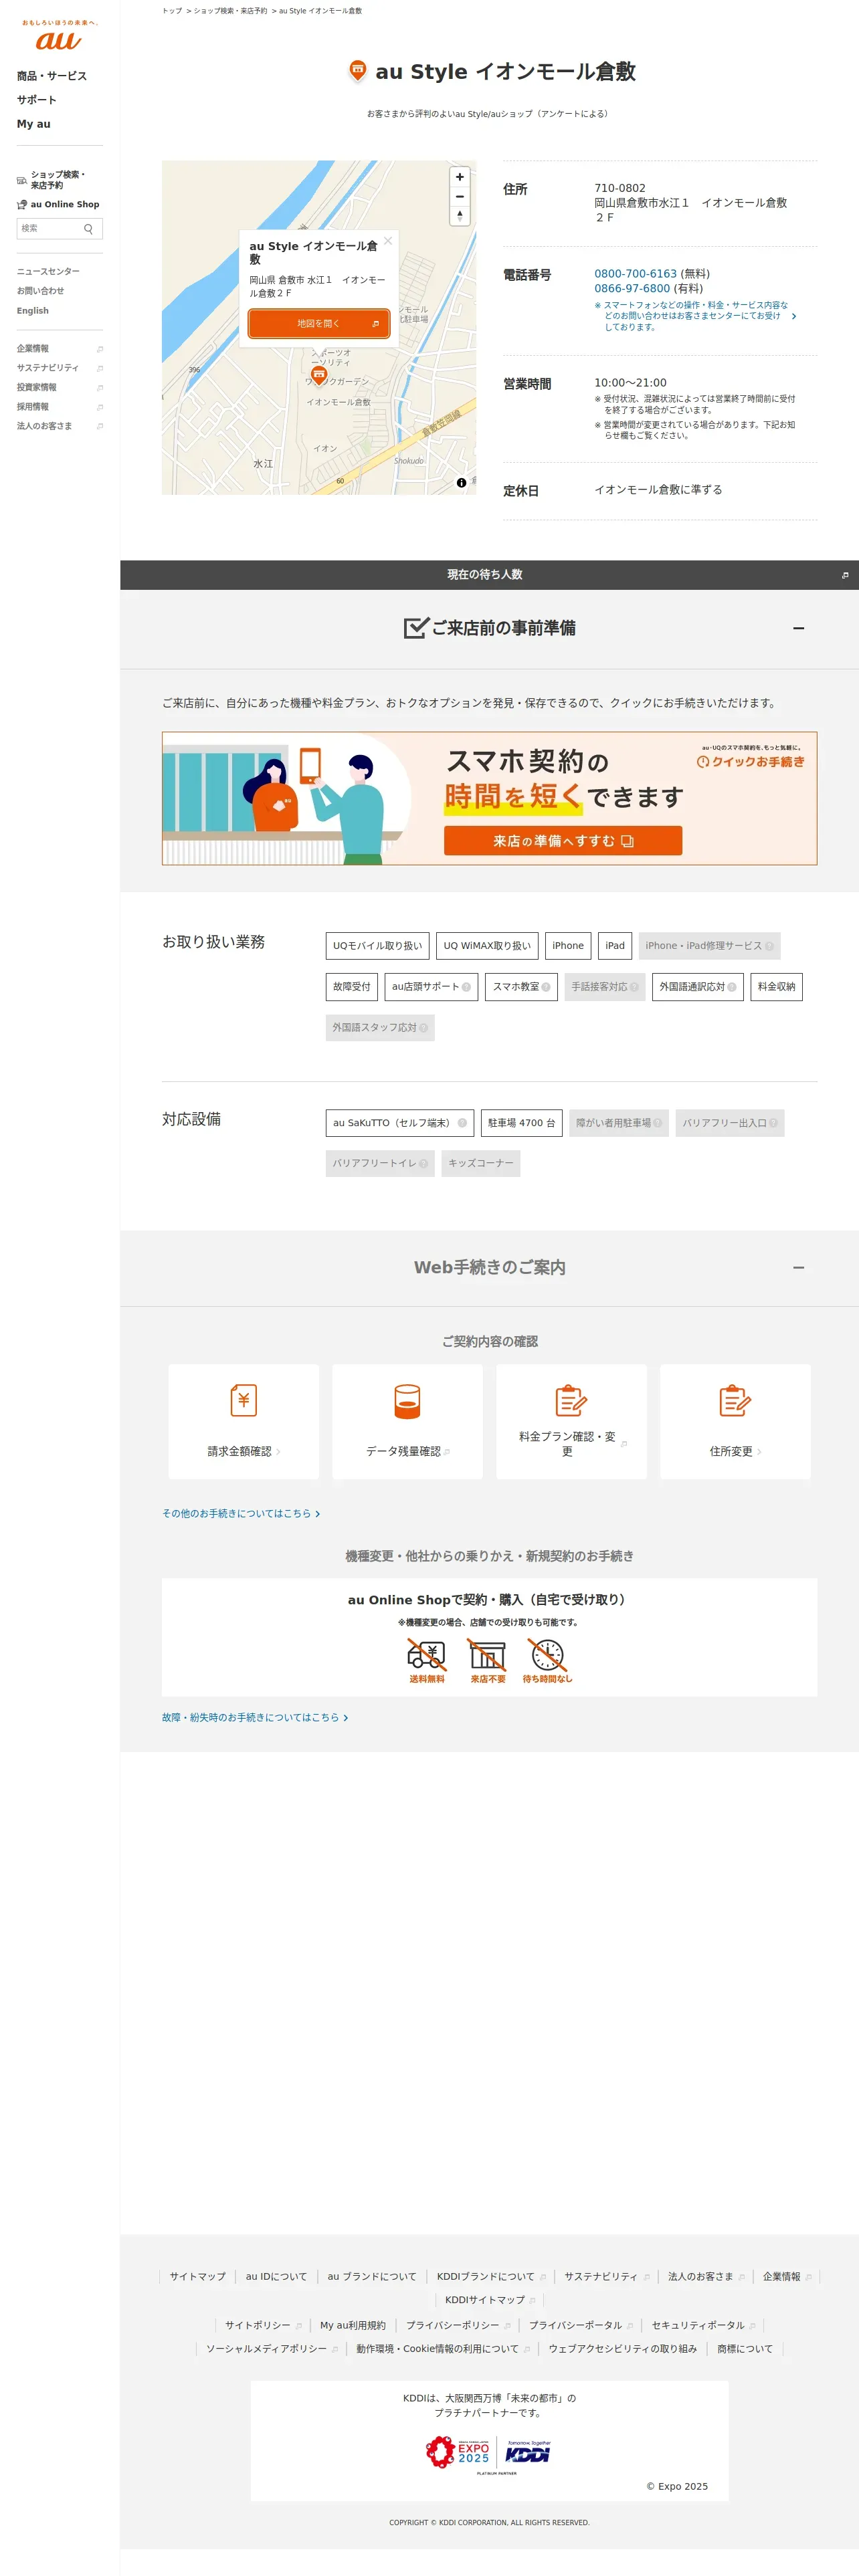Screen dimensions: 859x2576
Task: Click chevron beside スマートフォンなどの操作 note
Action: coord(794,316)
